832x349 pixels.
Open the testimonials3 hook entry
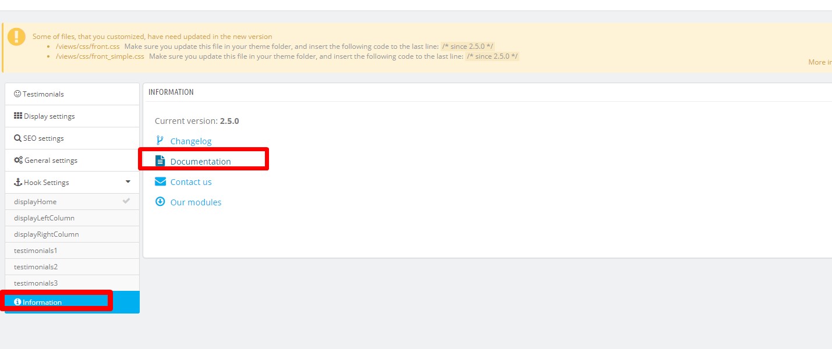(72, 283)
